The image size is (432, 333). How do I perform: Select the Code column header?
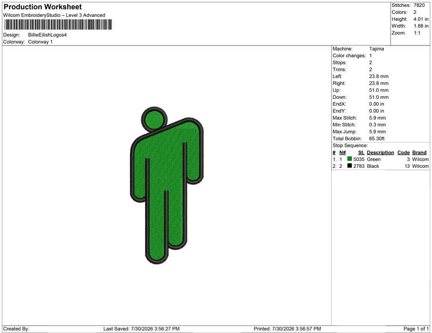click(403, 153)
